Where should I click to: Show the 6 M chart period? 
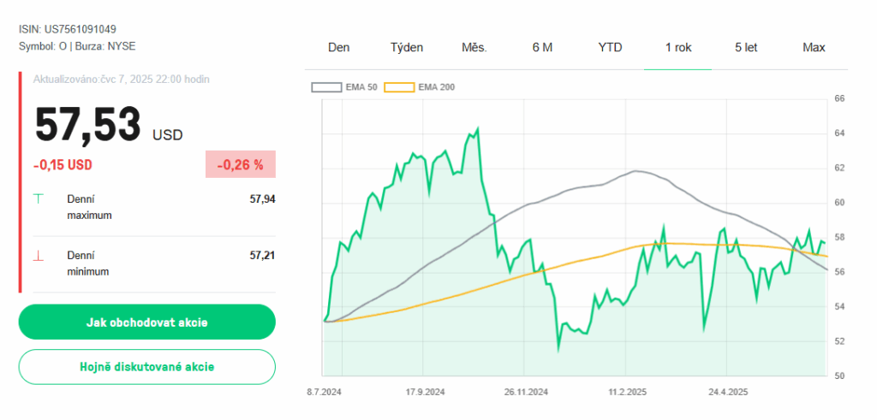tap(542, 47)
